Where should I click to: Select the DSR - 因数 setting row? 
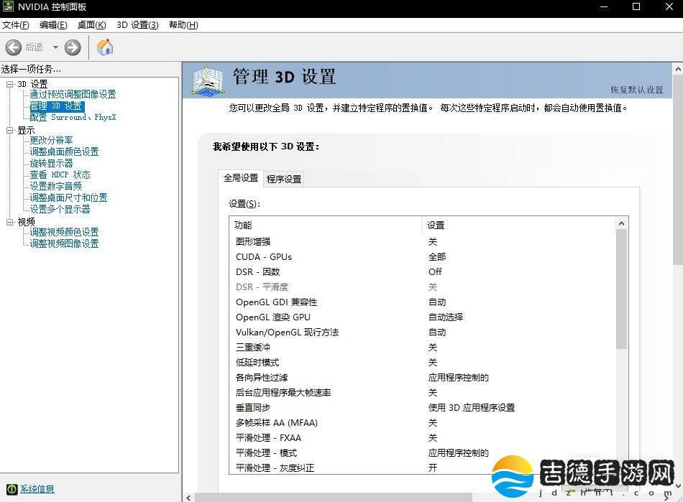(423, 272)
